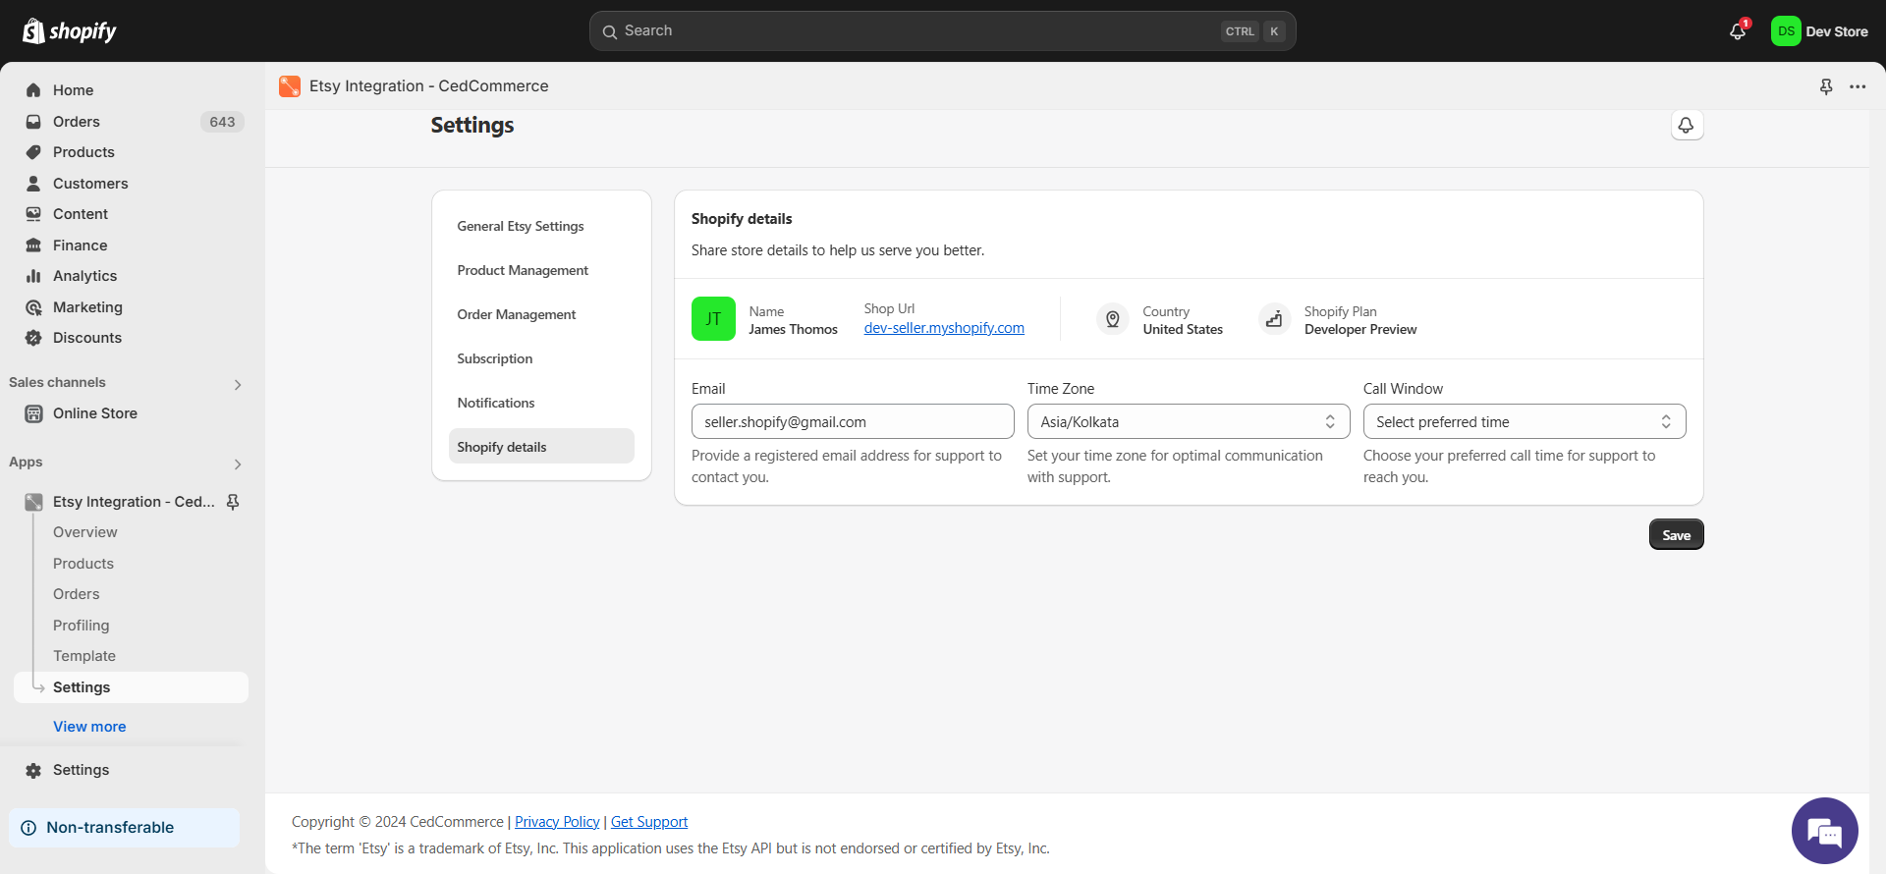The width and height of the screenshot is (1886, 874).
Task: Click the Analytics bar chart icon
Action: pyautogui.click(x=33, y=276)
